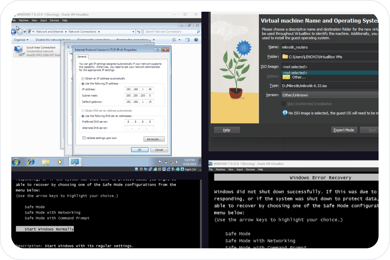This screenshot has height=260, width=390.
Task: Click the Control Panel taskbar button
Action: [75, 162]
